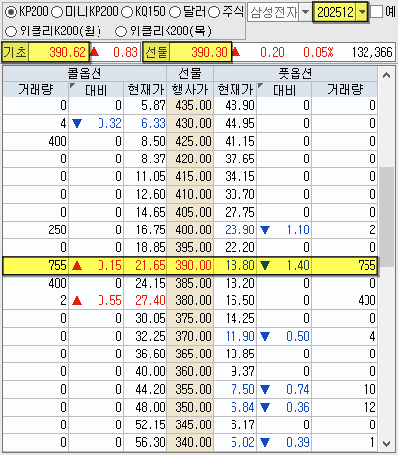Click call price 6.33
This screenshot has width=398, height=455.
click(x=153, y=124)
